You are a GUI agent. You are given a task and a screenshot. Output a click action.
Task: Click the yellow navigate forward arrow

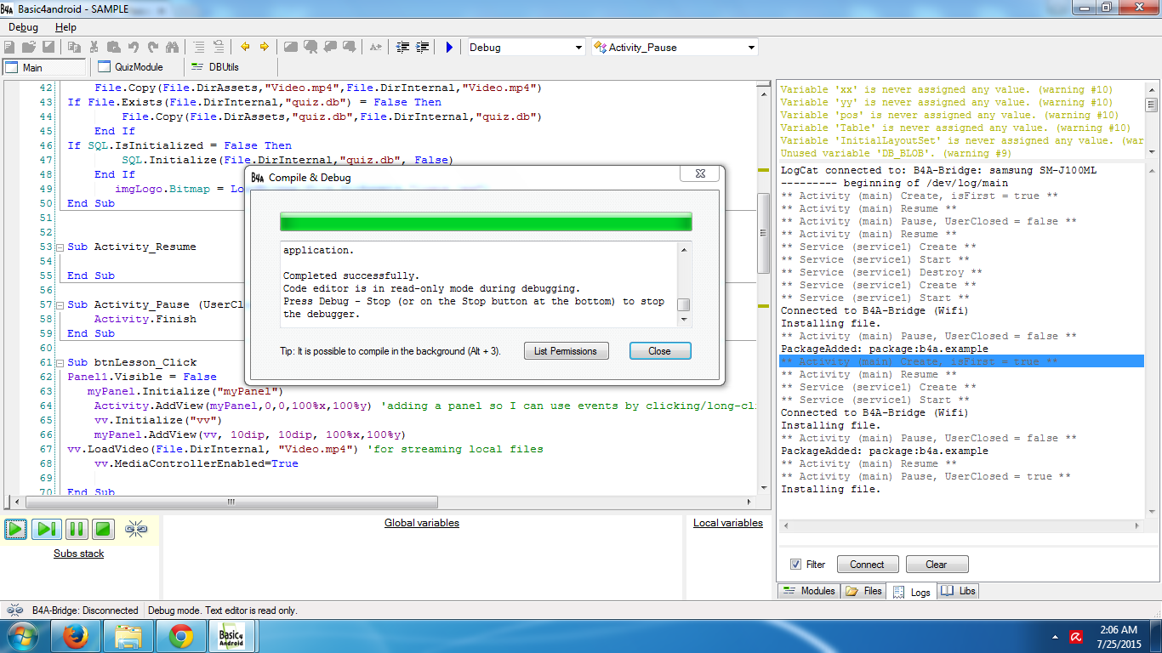pyautogui.click(x=264, y=48)
